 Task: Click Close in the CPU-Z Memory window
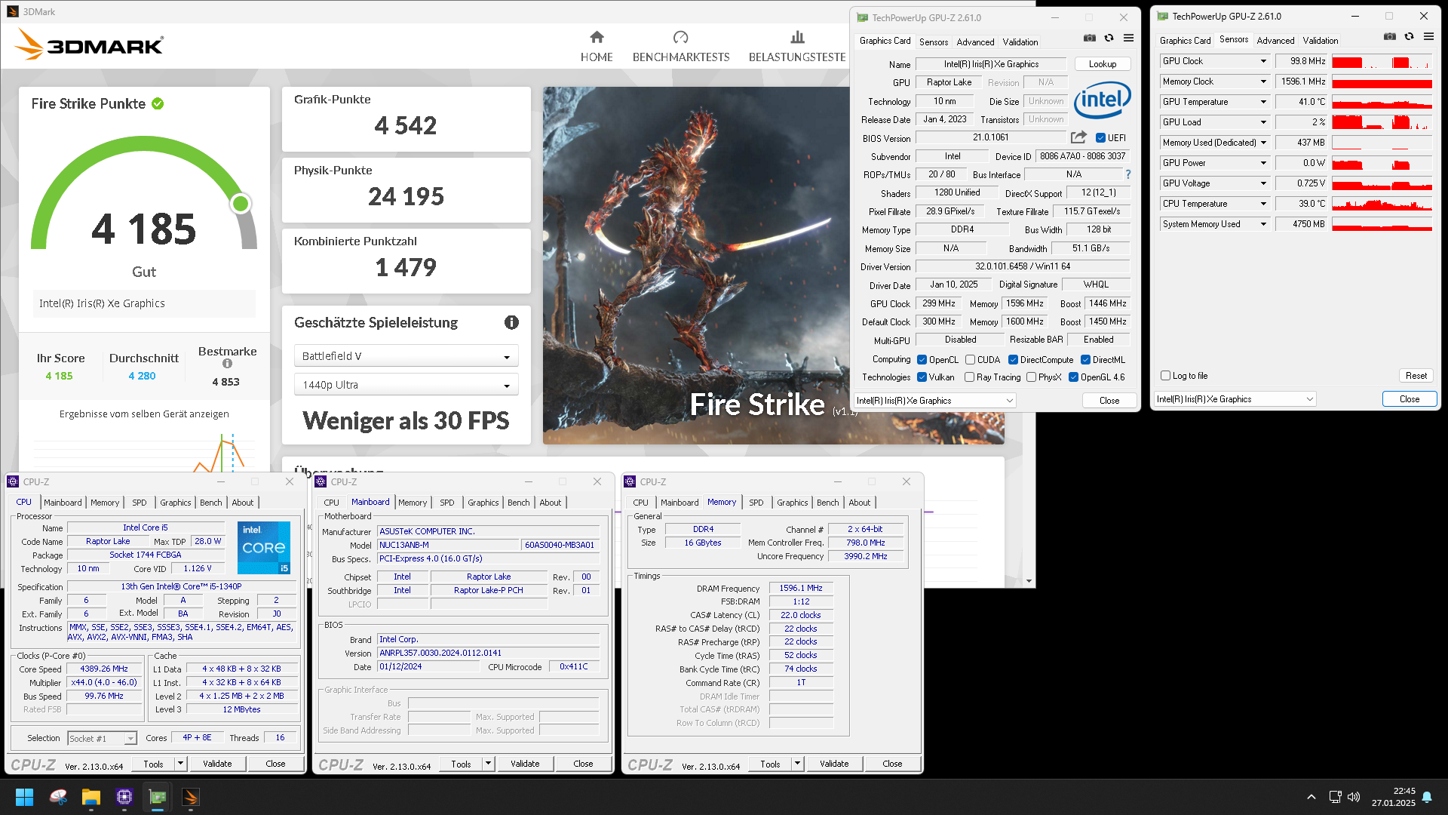[x=892, y=764]
